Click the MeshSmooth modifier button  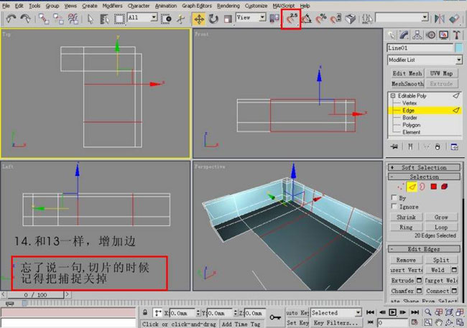(407, 84)
